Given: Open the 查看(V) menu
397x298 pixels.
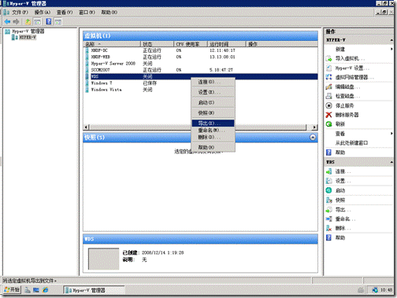Looking at the screenshot, I should 65,13.
